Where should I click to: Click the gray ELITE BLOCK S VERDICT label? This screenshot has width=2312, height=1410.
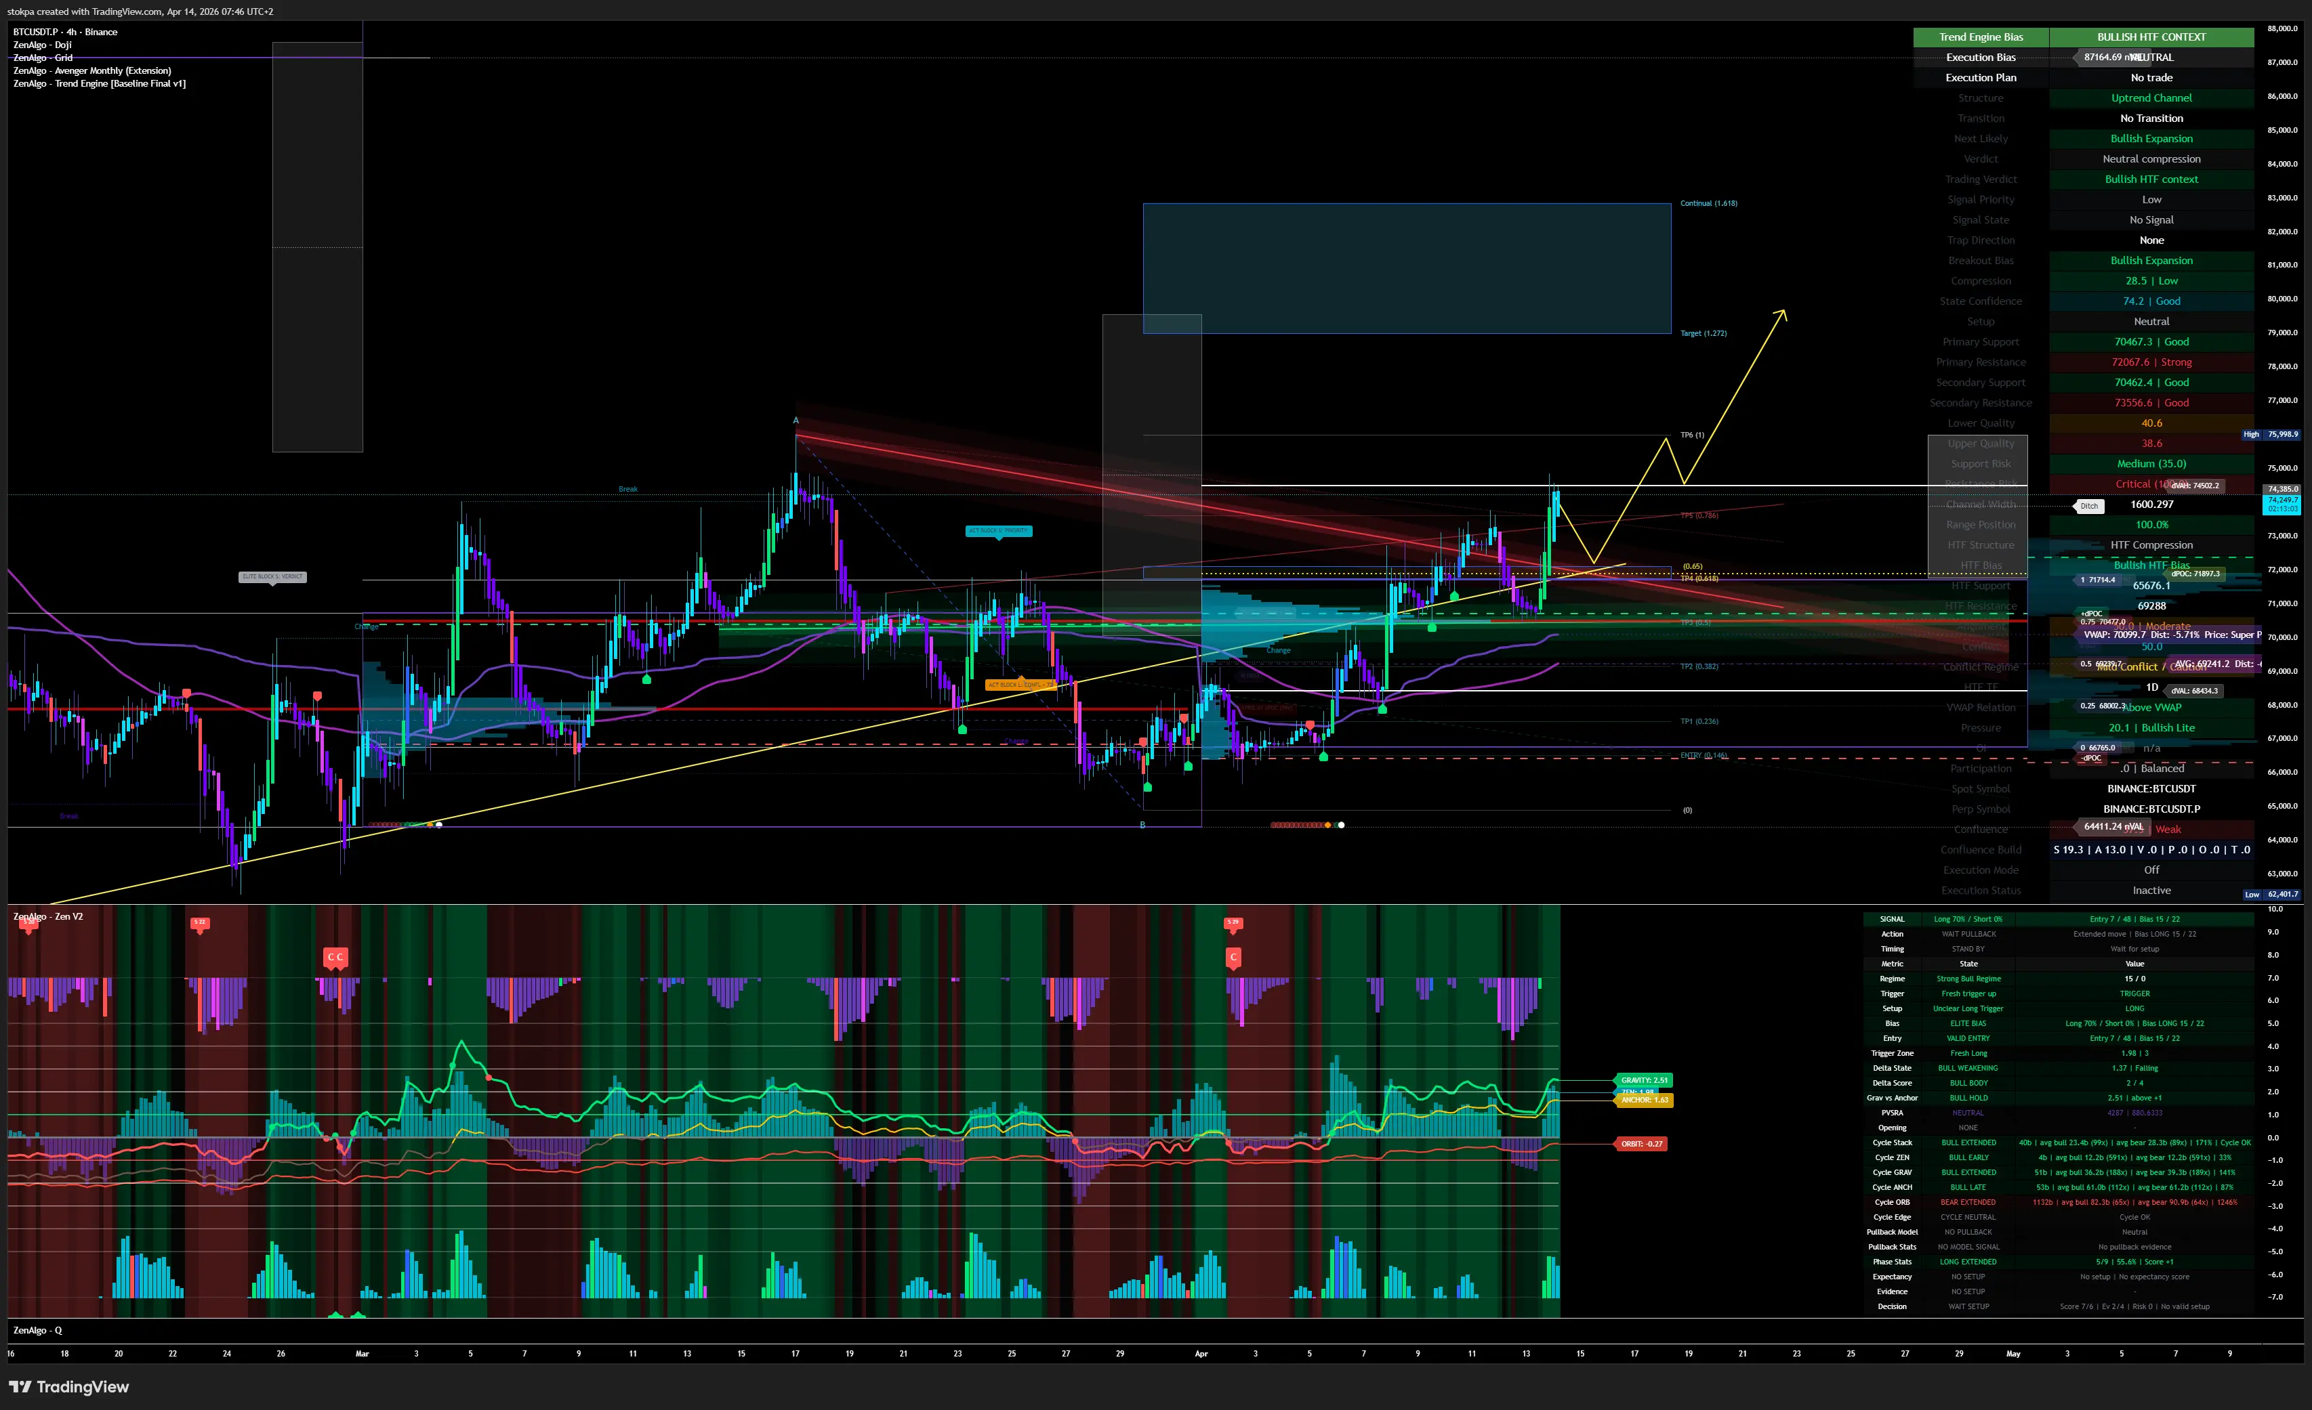[x=272, y=576]
